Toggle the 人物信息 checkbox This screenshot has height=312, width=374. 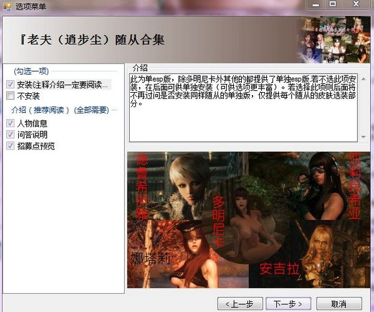tap(10, 123)
